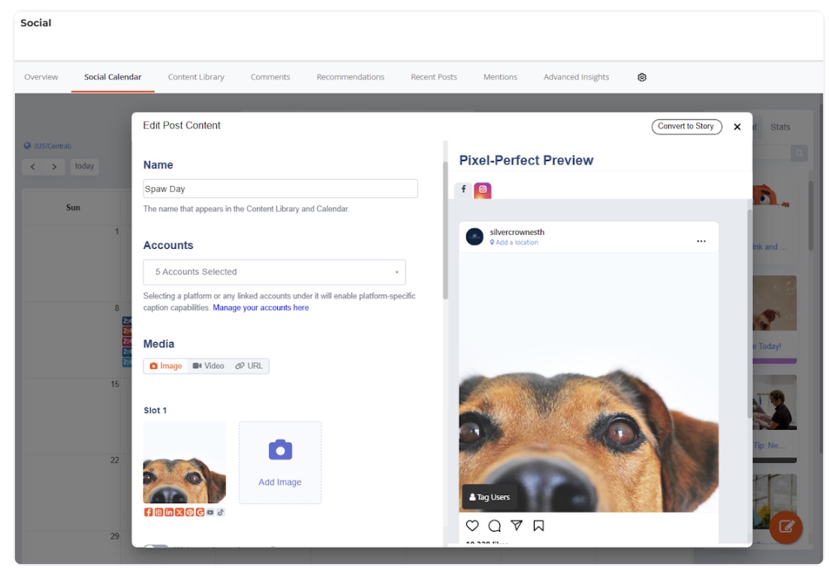Screen dimensions: 829x570
Task: Click the Add Image slot
Action: pyautogui.click(x=280, y=462)
